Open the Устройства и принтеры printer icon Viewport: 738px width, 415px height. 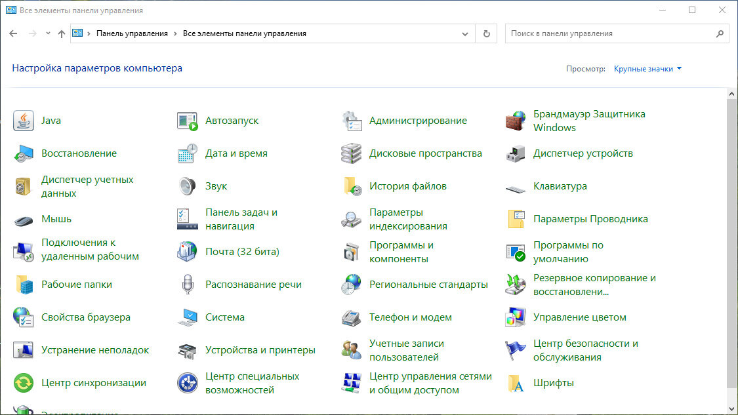tap(188, 350)
